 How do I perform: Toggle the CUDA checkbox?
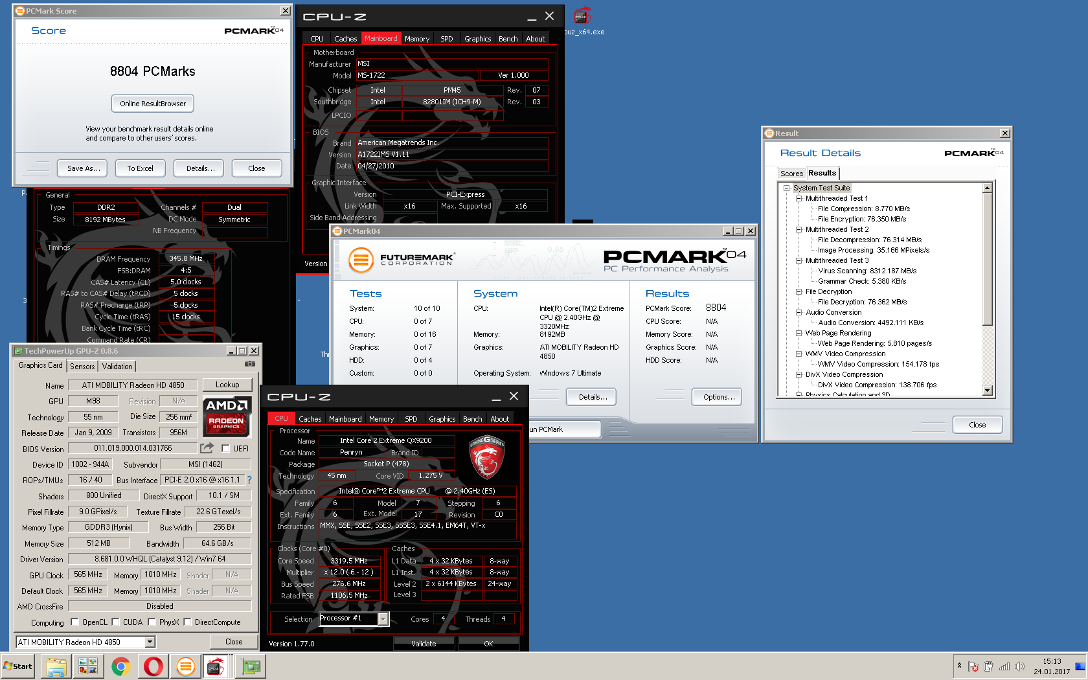click(x=115, y=622)
